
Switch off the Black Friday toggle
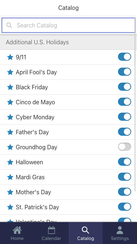pos(125,87)
